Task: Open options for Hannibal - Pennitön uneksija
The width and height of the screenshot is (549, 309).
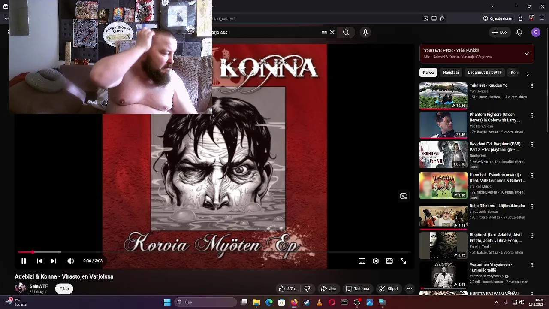Action: tap(532, 176)
